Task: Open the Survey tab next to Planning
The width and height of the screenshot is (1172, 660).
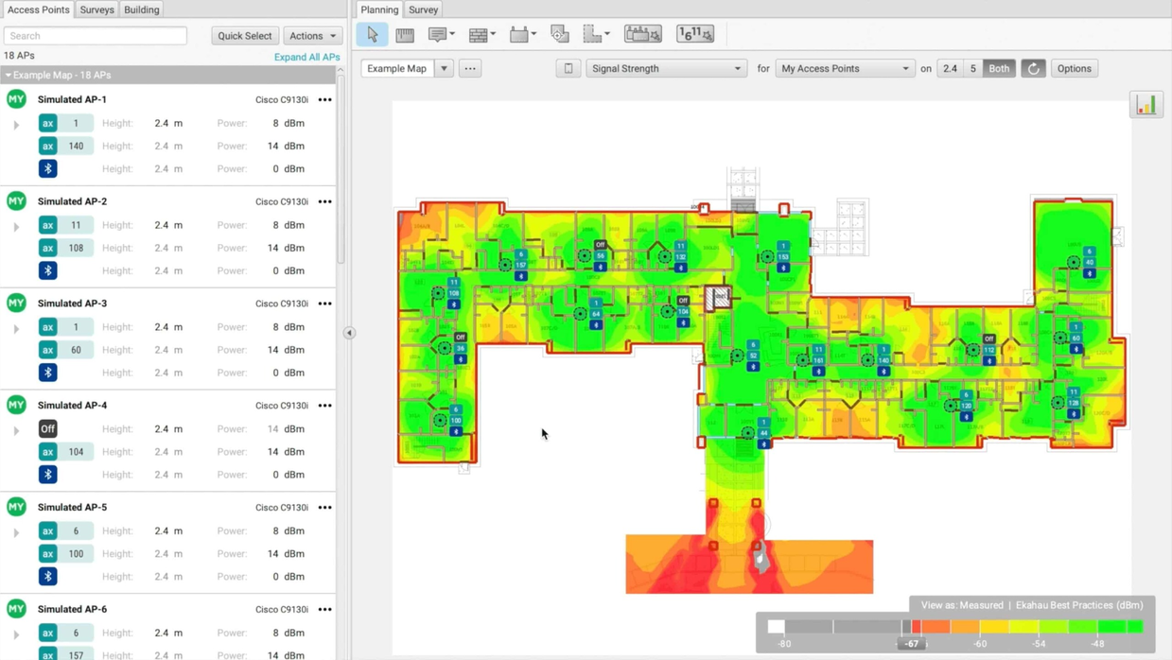Action: (423, 9)
